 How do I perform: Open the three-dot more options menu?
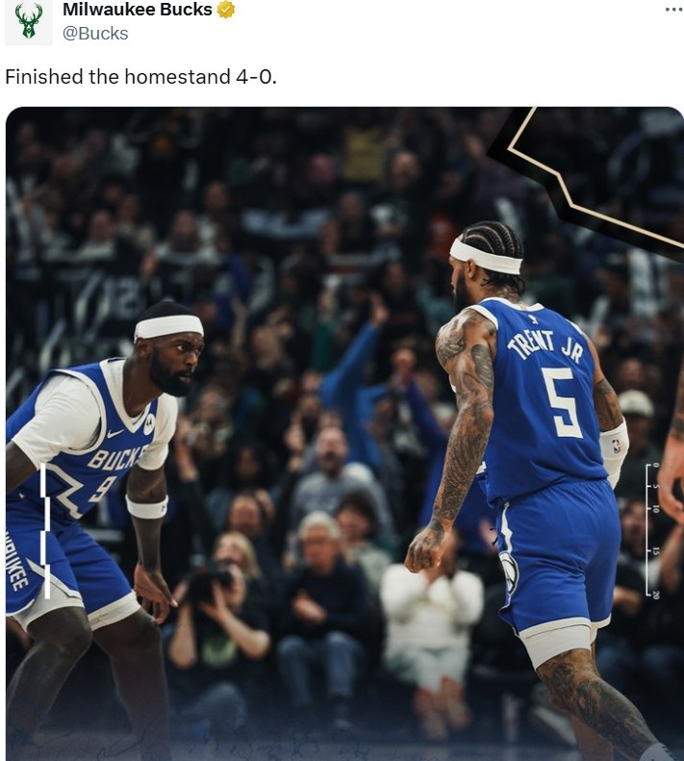pos(673,10)
